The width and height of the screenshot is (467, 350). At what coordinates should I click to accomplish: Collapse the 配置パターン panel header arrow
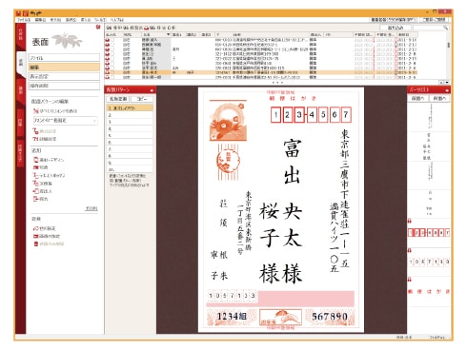coord(152,90)
